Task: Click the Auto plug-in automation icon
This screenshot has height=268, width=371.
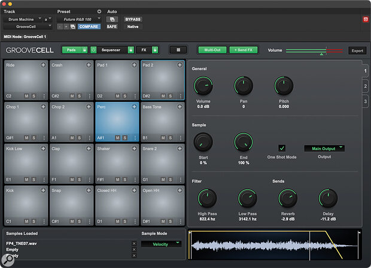Action: 112,19
